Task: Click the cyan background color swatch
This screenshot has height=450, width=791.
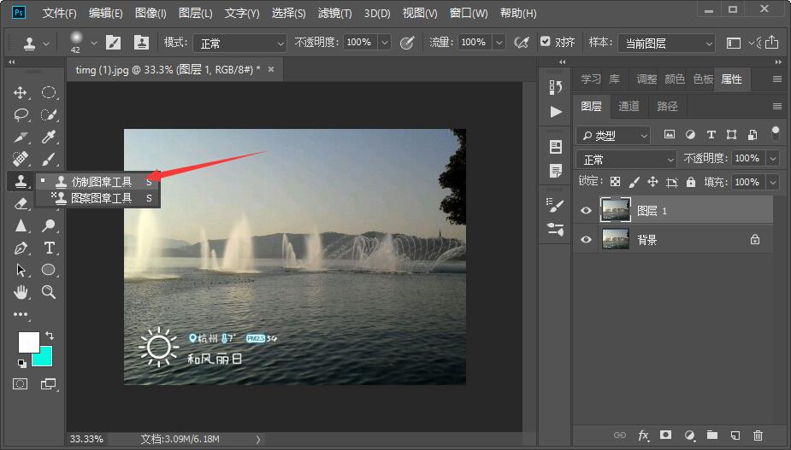Action: [44, 359]
